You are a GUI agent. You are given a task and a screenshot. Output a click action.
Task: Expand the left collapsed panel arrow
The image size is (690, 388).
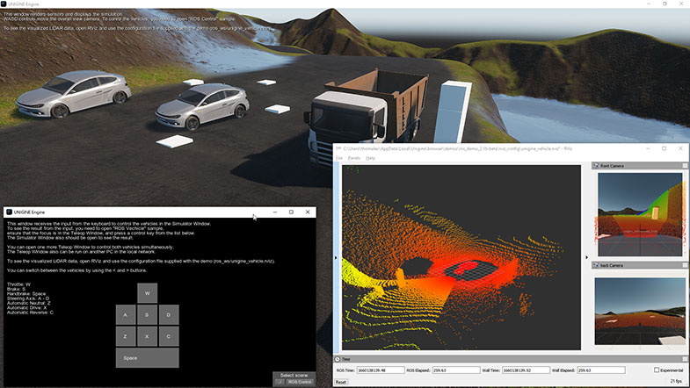click(337, 258)
